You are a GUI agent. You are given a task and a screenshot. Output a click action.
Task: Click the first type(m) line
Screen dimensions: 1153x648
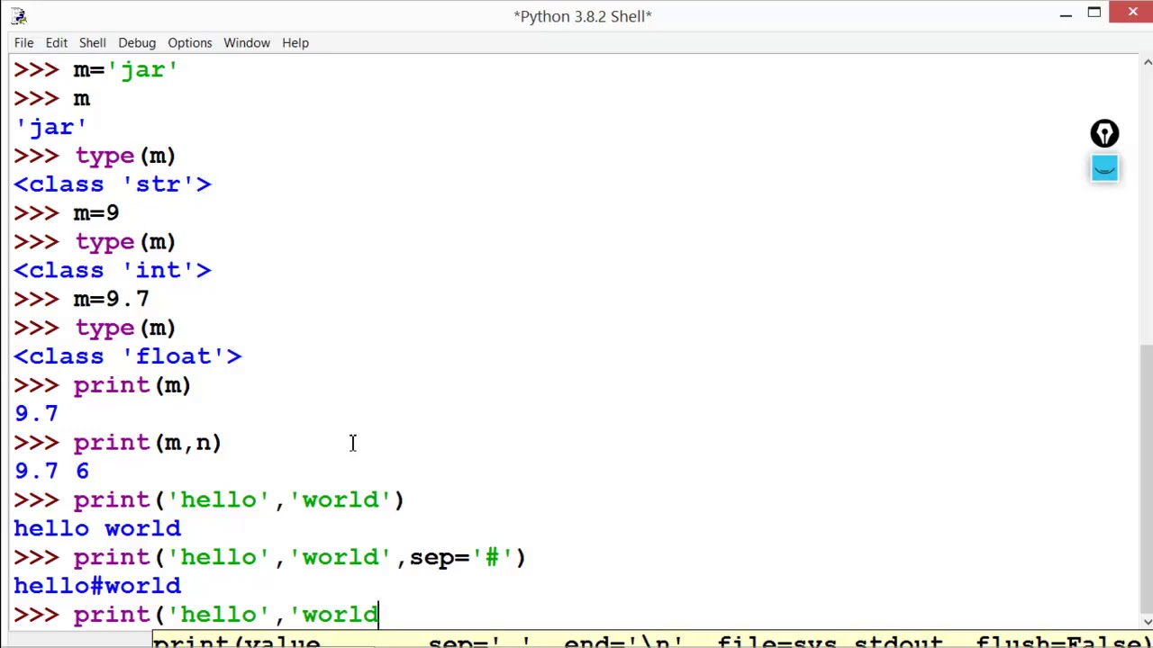pyautogui.click(x=95, y=156)
